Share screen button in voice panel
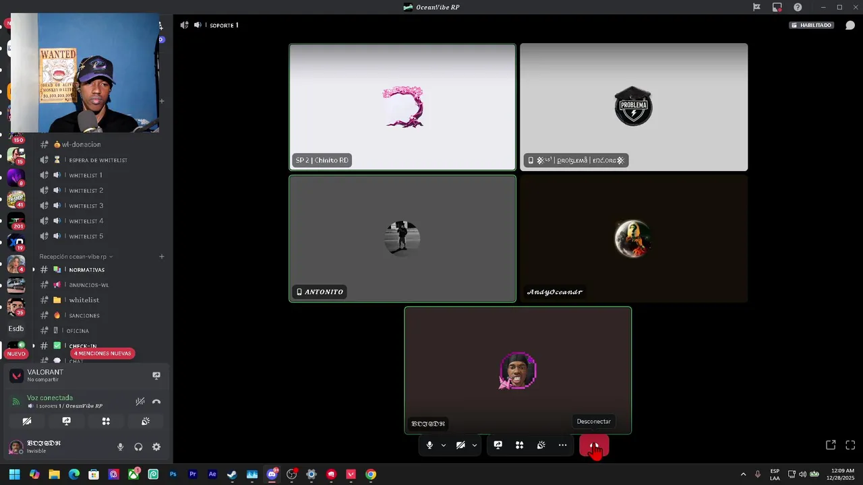This screenshot has width=863, height=485. [66, 421]
